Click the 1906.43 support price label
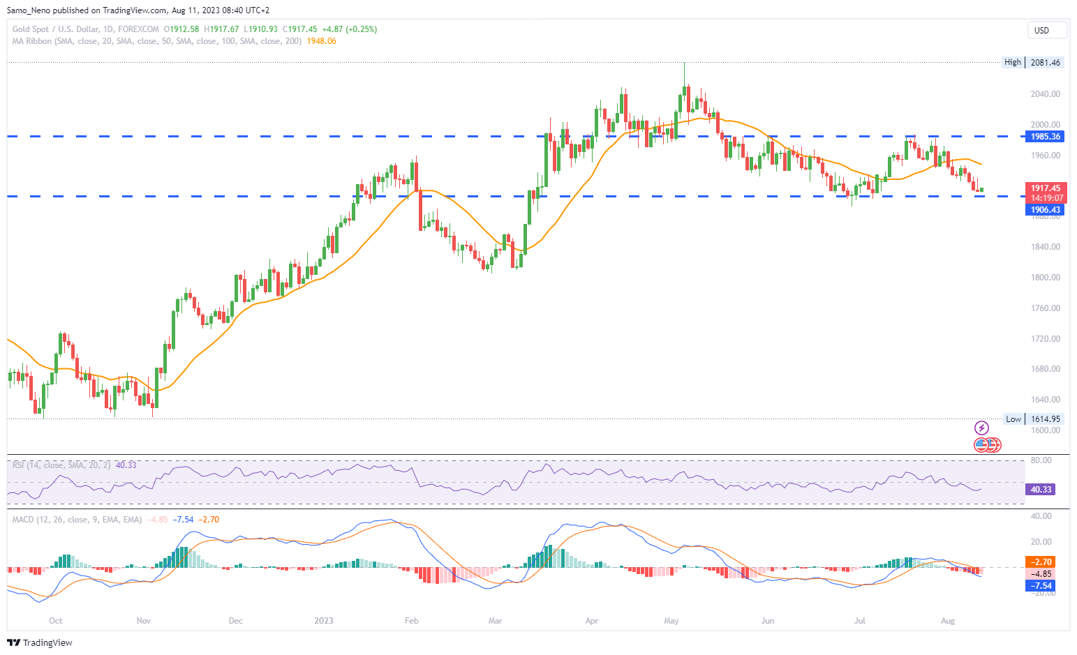The image size is (1077, 655). click(1045, 210)
